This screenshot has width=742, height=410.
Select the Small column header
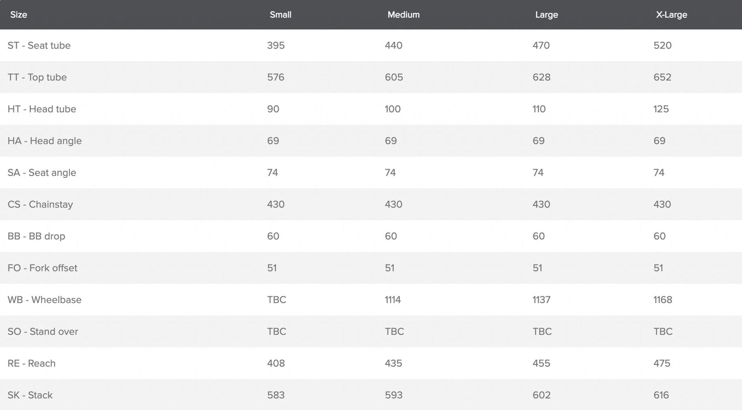click(x=280, y=15)
